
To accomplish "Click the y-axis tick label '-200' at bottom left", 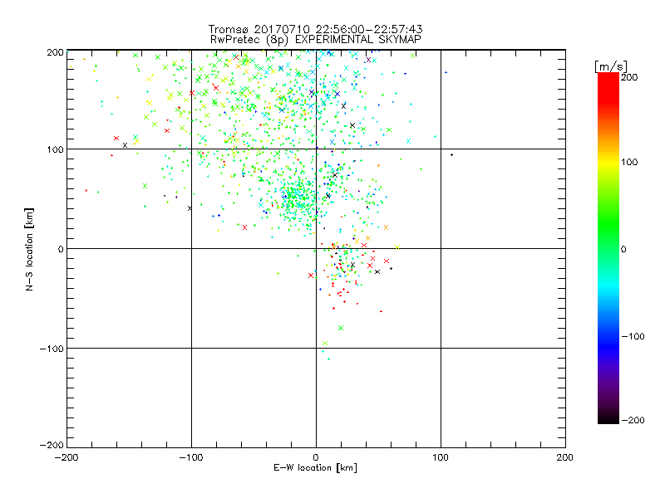I will (x=52, y=445).
